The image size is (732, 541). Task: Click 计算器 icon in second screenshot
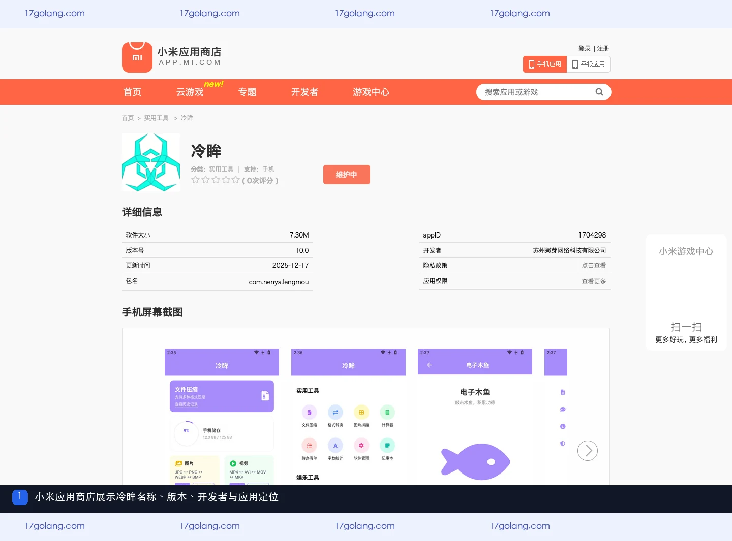[387, 412]
